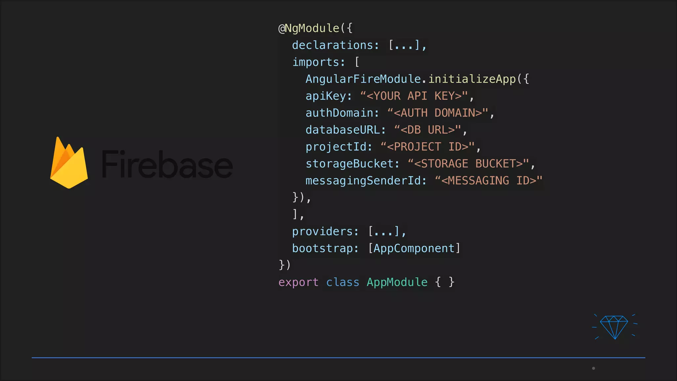
Task: Click the @NgModule({ decorator line
Action: [315, 28]
